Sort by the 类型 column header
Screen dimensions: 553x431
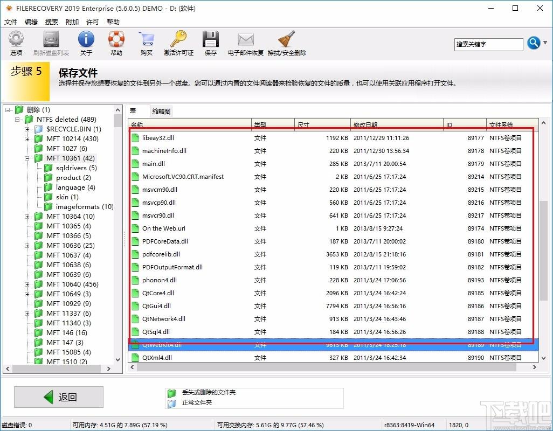pyautogui.click(x=273, y=124)
